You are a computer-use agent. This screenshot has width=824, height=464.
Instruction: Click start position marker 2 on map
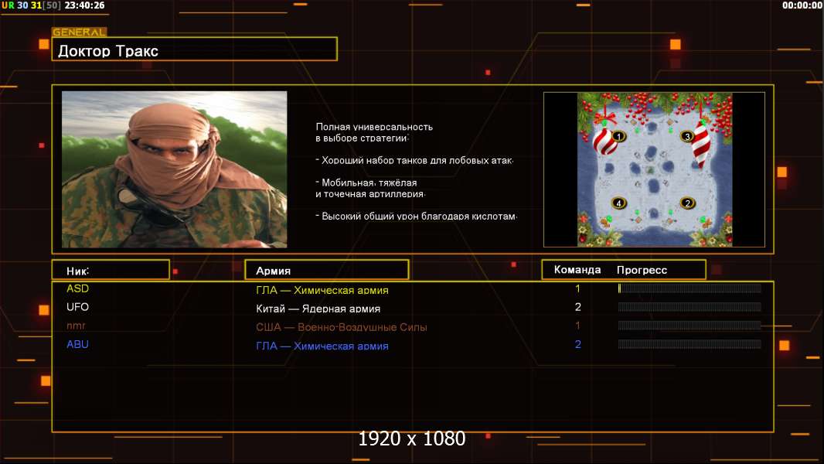click(687, 203)
